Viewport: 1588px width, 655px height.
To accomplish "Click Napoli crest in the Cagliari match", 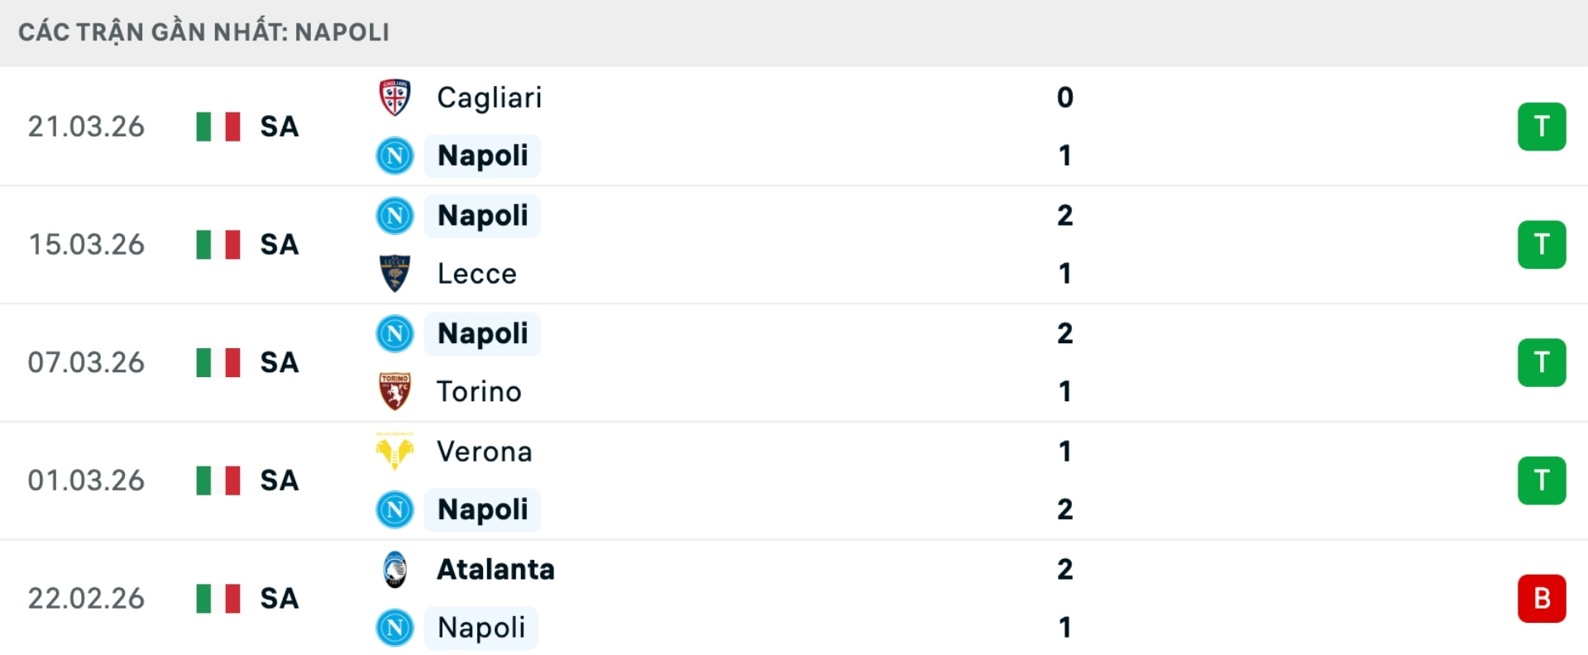I will (395, 155).
